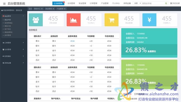Open 资金管理 in the top navigation
This screenshot has width=181, height=102.
coord(82,3)
